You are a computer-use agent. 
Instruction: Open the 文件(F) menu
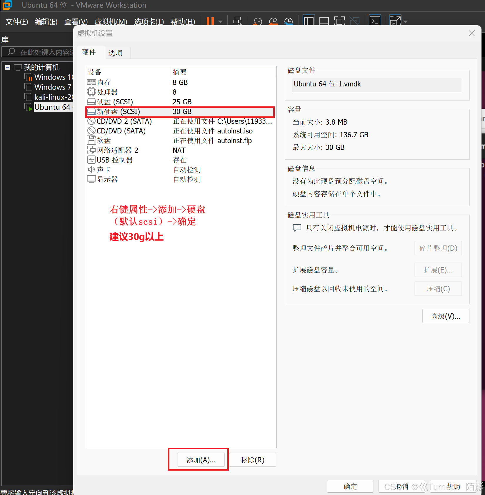click(17, 21)
